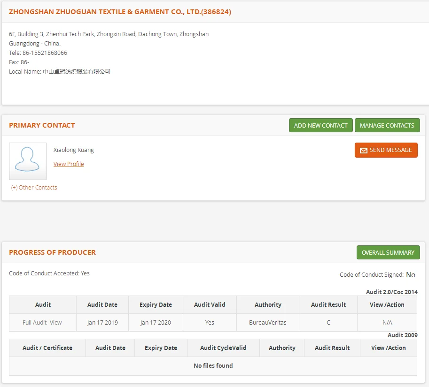This screenshot has width=429, height=387.
Task: Click the Primary Contact section heading
Action: click(x=42, y=125)
